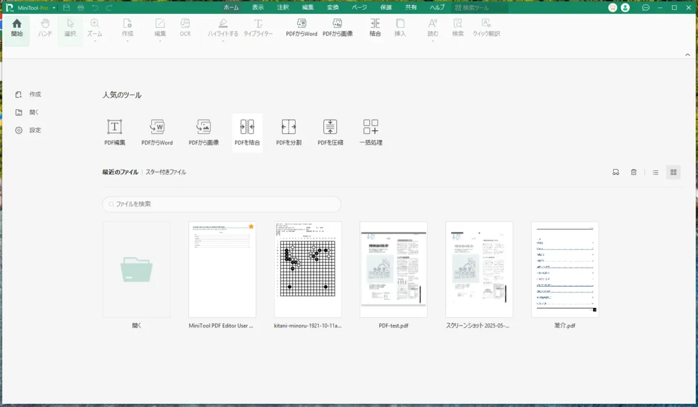Click the print icon in title bar
The height and width of the screenshot is (407, 698).
pos(81,8)
